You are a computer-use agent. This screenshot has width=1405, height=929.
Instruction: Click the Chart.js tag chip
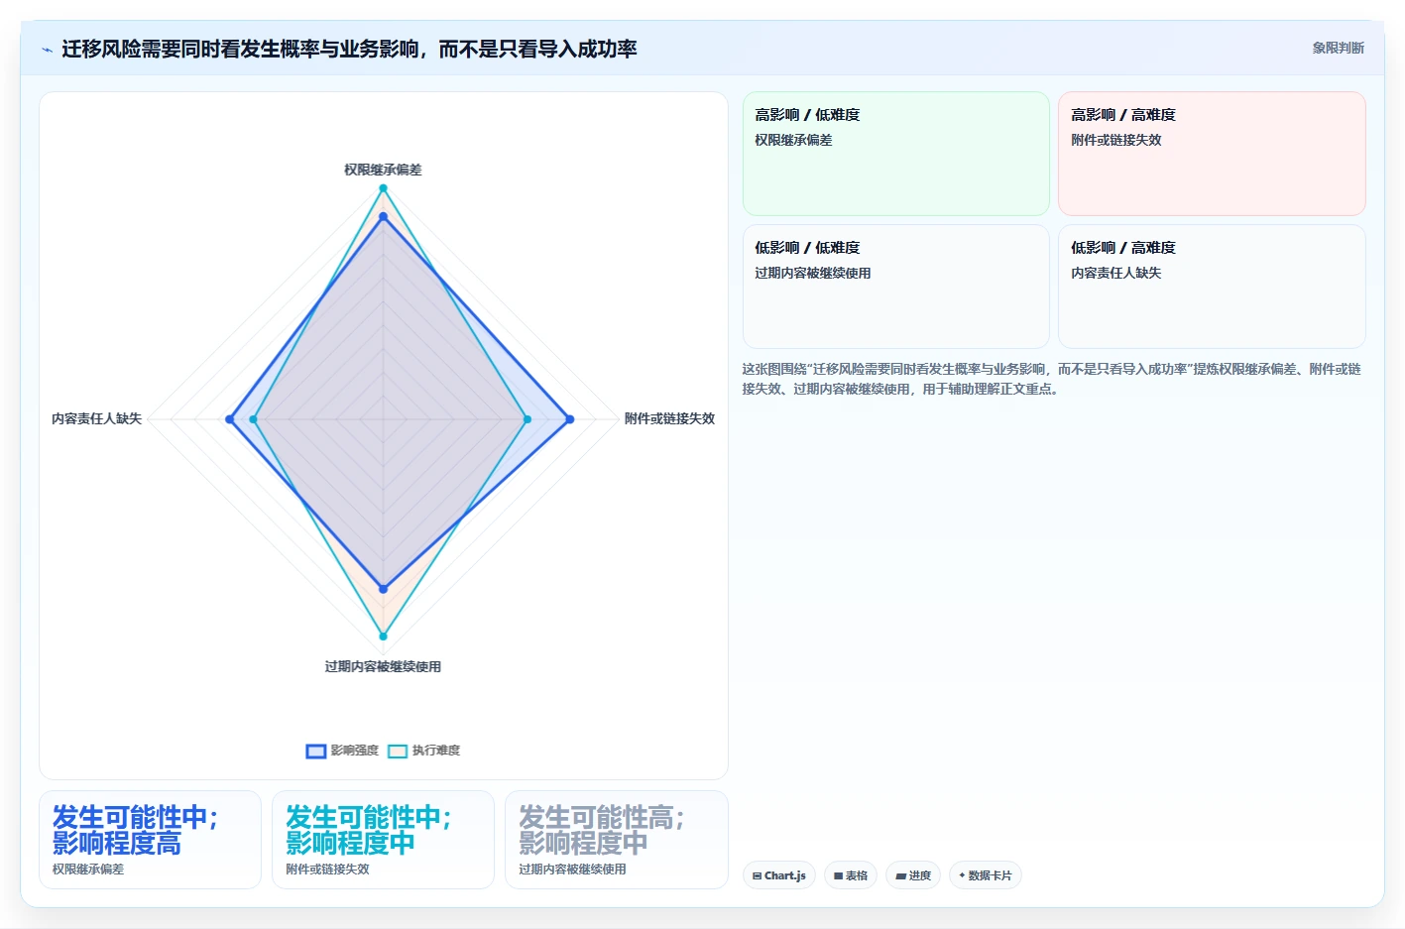[779, 875]
